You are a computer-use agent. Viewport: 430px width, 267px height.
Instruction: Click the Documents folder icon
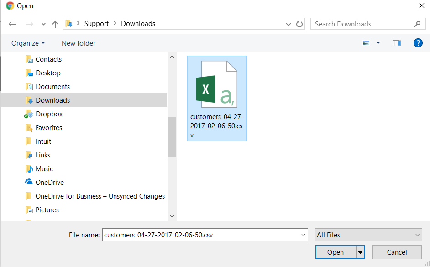coord(29,86)
